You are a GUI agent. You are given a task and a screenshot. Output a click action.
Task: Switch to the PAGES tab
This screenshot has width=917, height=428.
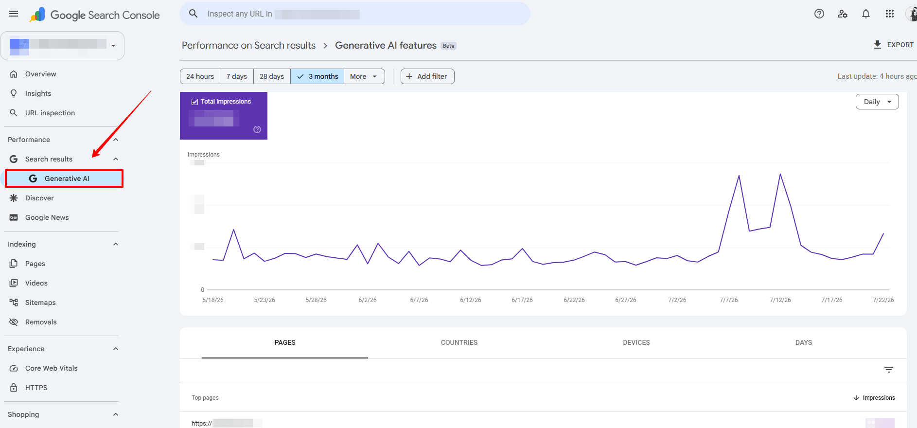click(x=285, y=342)
